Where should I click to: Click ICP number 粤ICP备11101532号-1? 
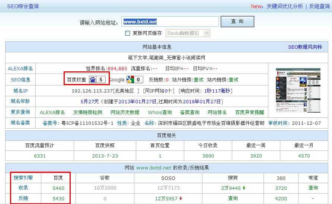click(x=87, y=123)
